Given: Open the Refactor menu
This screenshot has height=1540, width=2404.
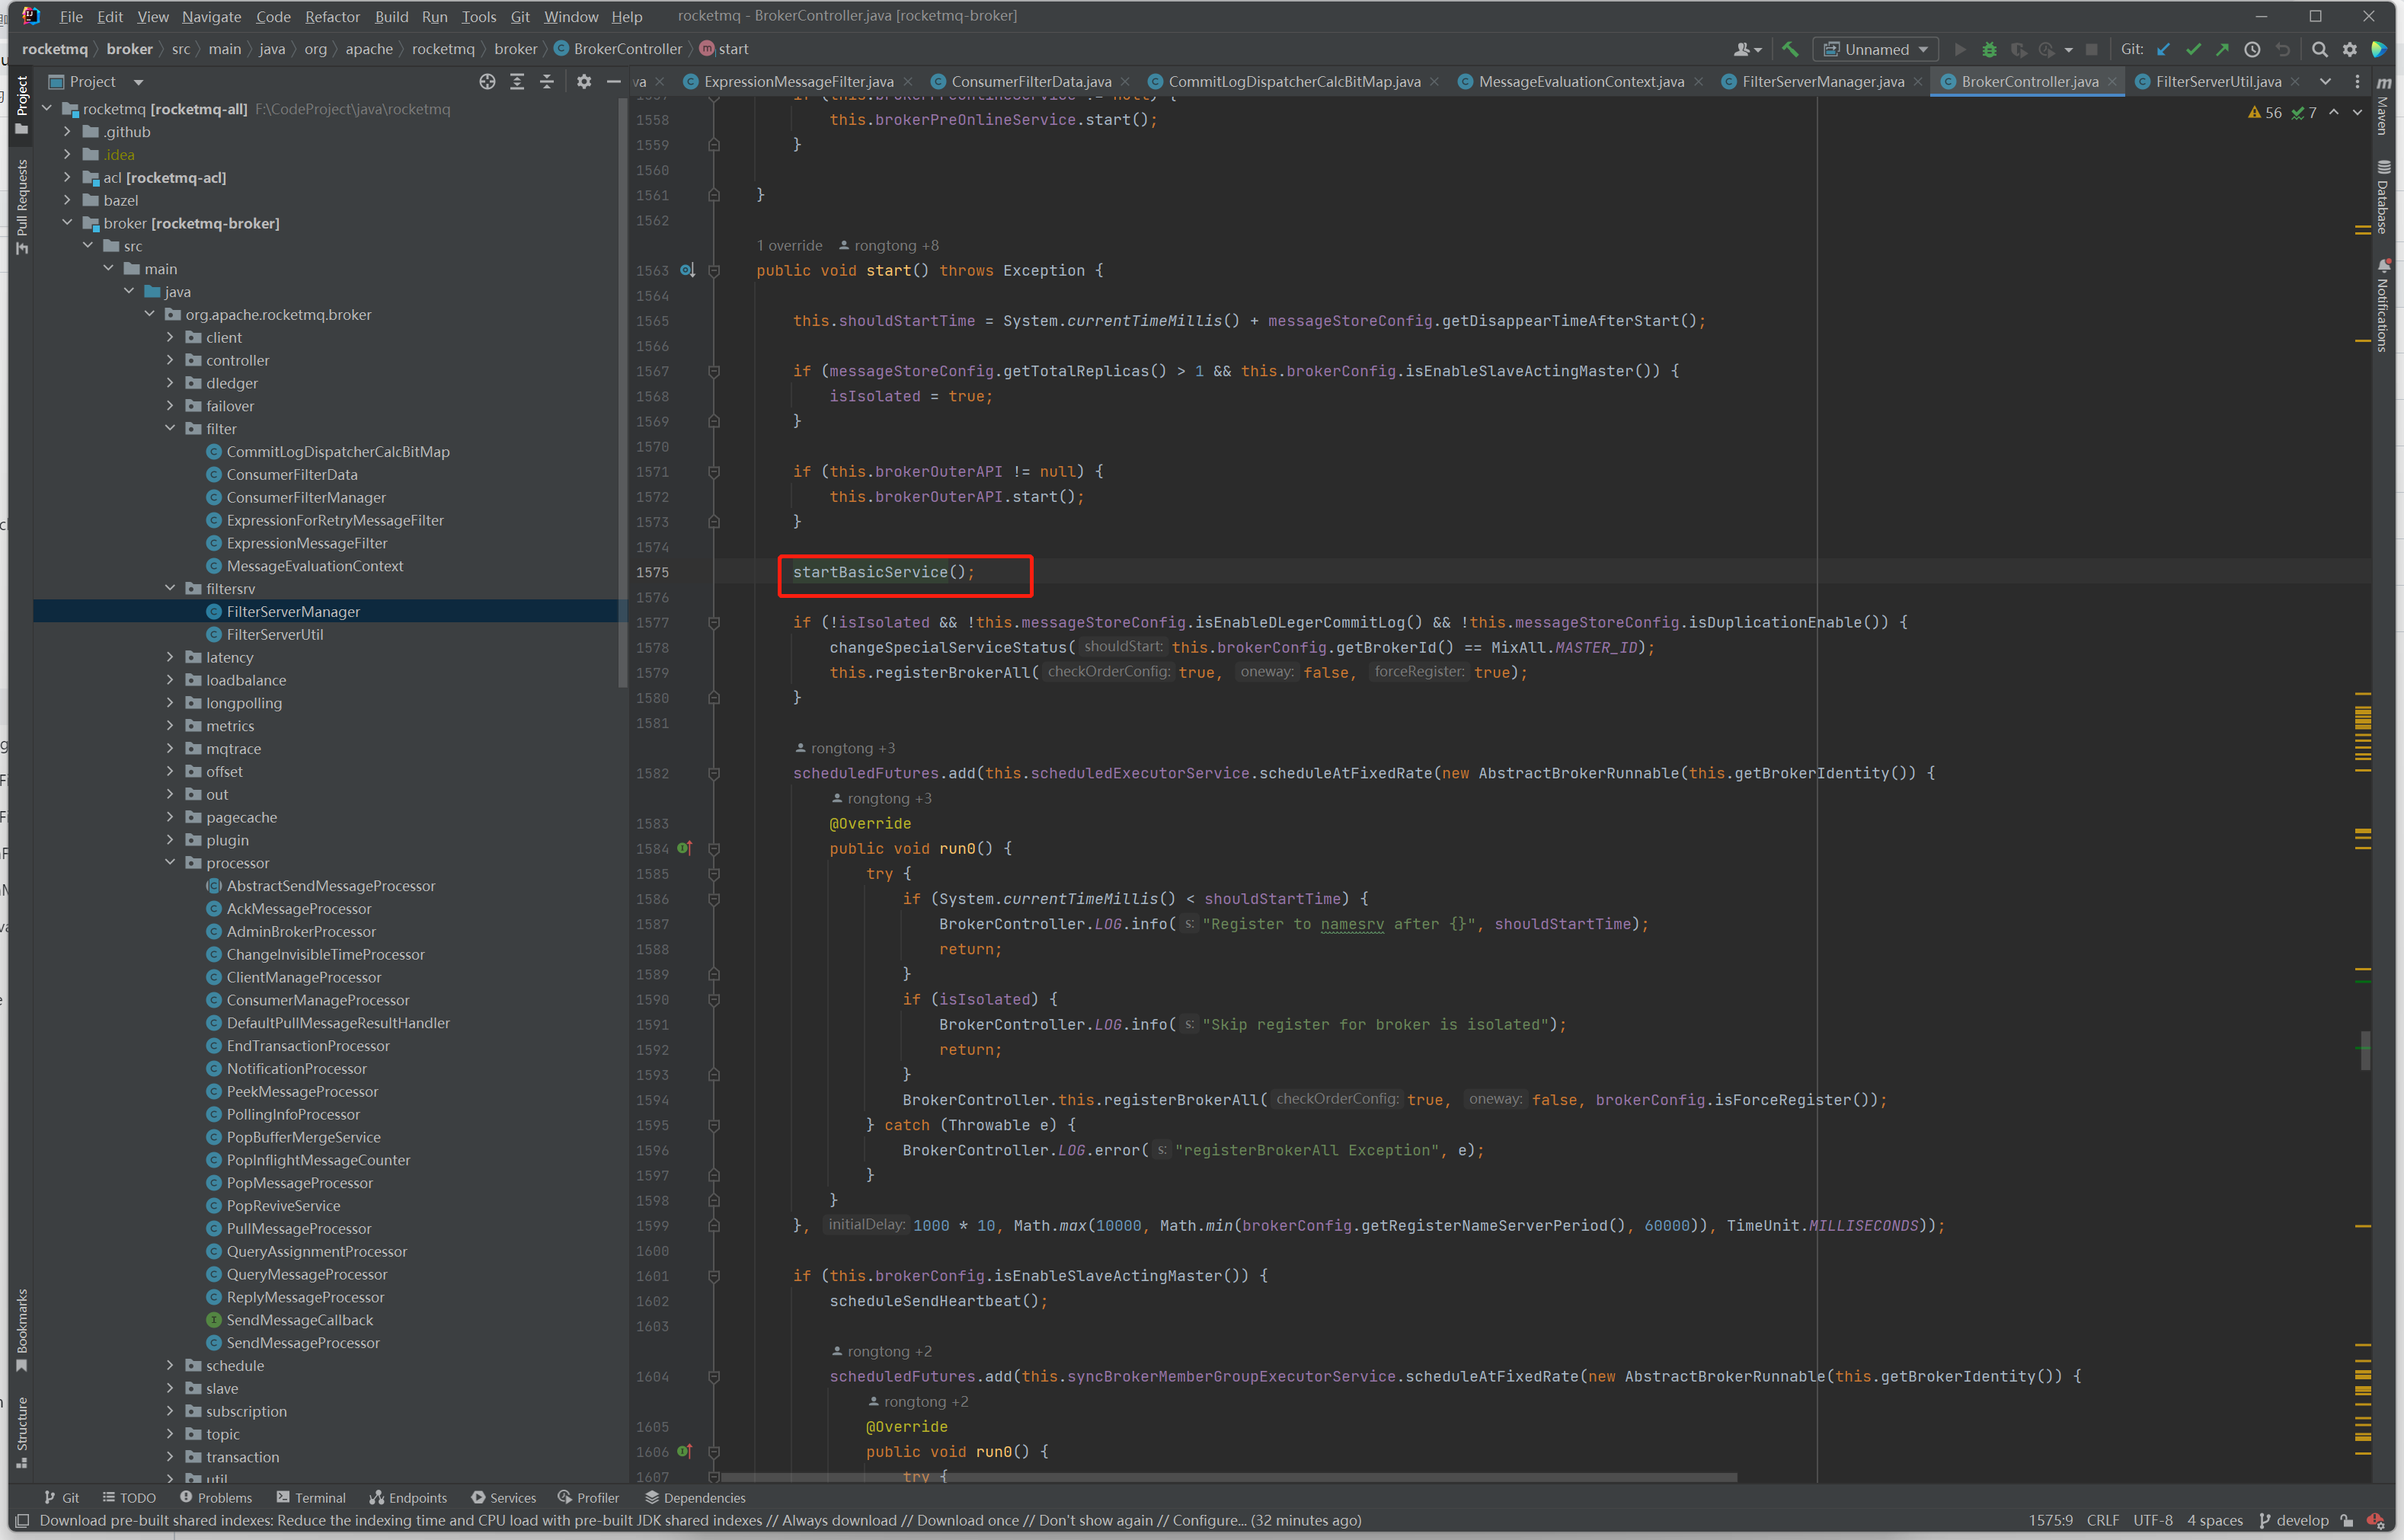Looking at the screenshot, I should coord(332,16).
